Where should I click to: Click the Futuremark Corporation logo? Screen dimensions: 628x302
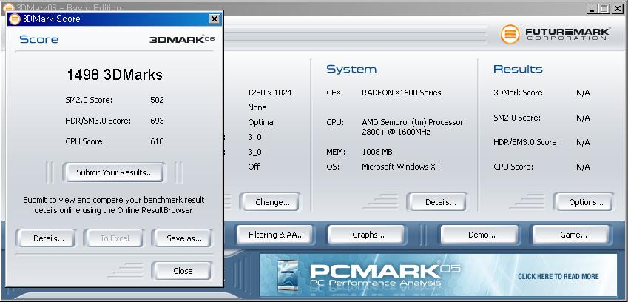click(555, 34)
